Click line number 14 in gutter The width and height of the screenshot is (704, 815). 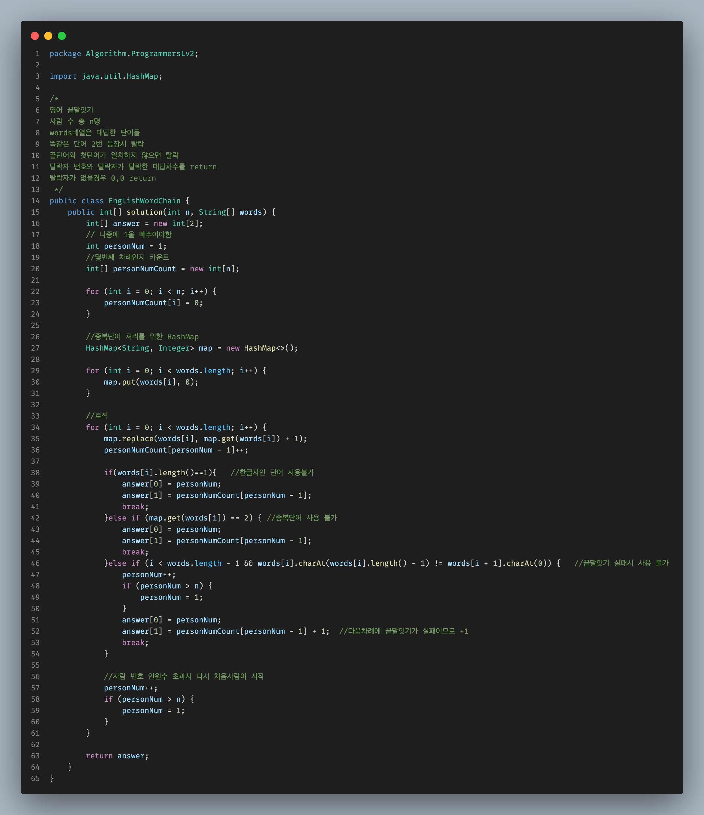(x=35, y=201)
